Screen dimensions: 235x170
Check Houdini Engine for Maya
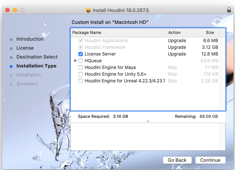point(81,67)
